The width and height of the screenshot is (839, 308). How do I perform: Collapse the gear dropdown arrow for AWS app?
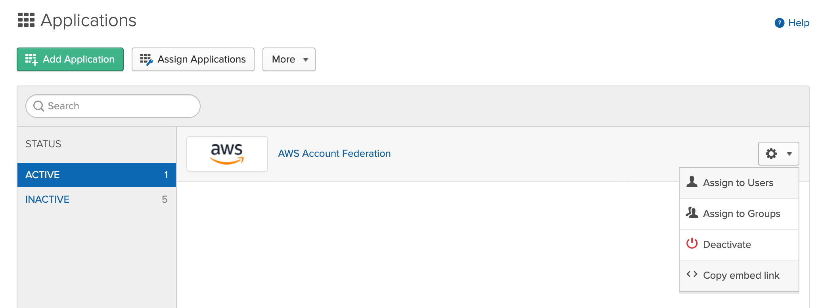coord(789,154)
